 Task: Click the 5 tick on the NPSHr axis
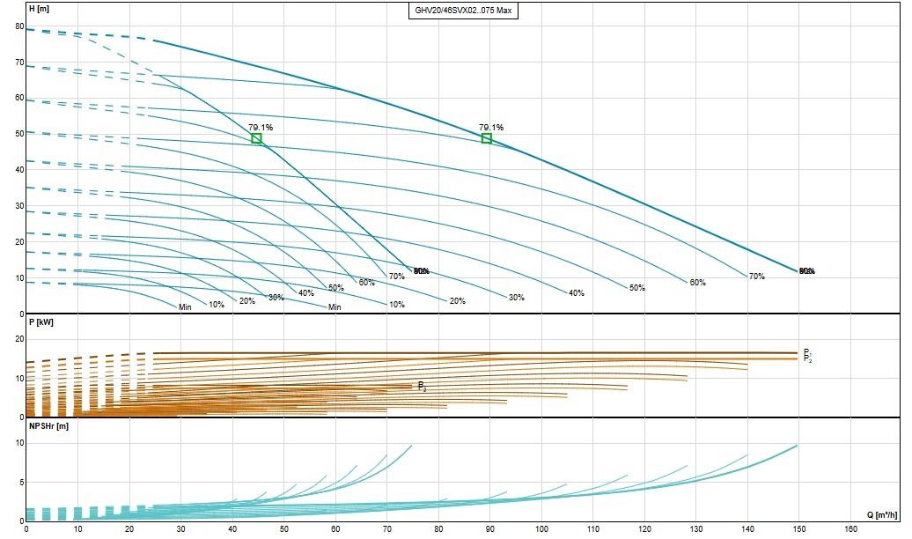click(22, 482)
